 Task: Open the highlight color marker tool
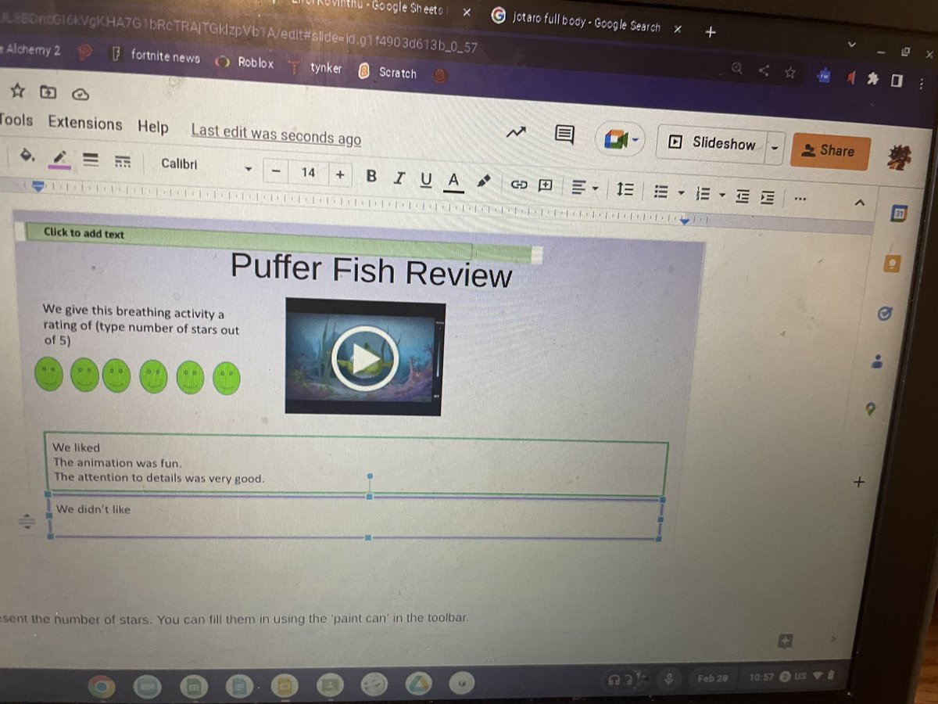(483, 182)
